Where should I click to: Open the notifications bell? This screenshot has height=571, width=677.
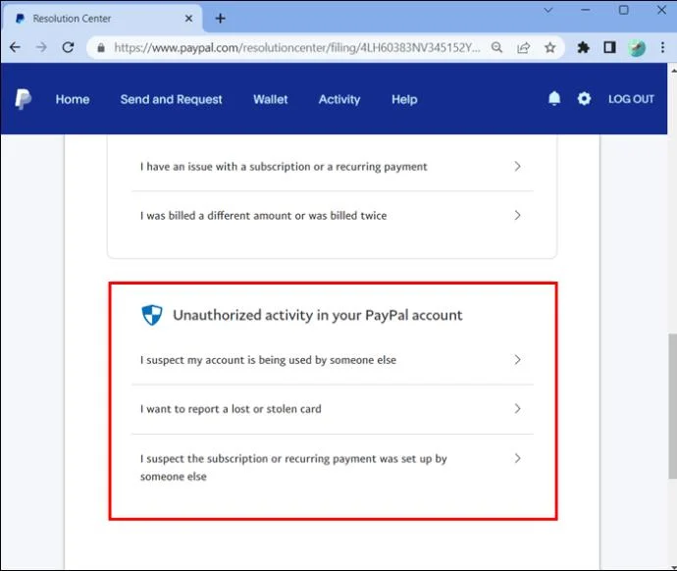[x=554, y=99]
